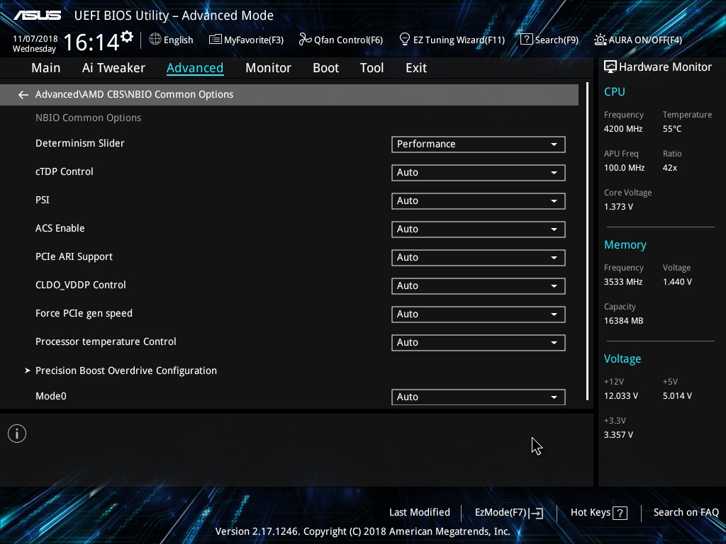Click the back arrow in breadcrumb bar
Screen dimensions: 726x544
[x=23, y=95]
